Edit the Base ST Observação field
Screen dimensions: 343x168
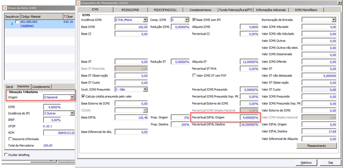(x=131, y=76)
